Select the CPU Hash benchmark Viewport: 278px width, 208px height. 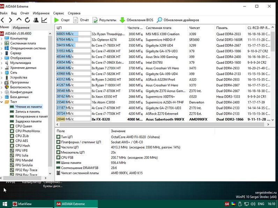22,146
